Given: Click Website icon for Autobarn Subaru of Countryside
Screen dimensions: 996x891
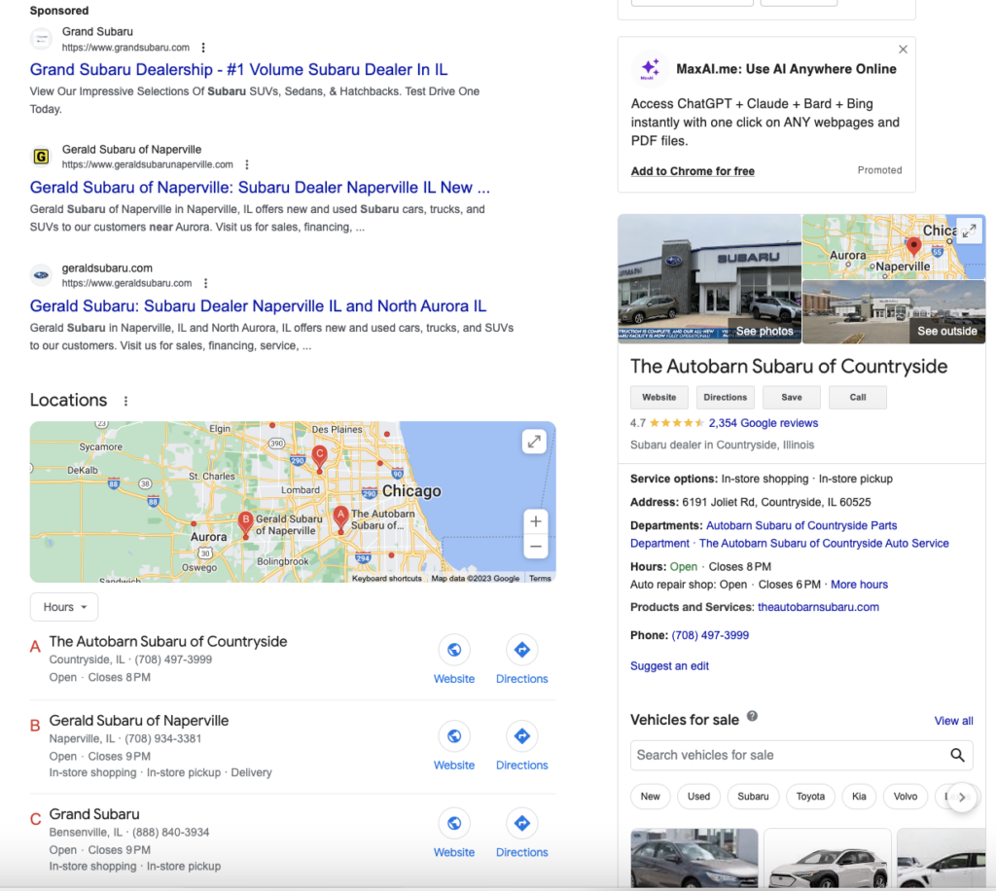Looking at the screenshot, I should pos(453,651).
